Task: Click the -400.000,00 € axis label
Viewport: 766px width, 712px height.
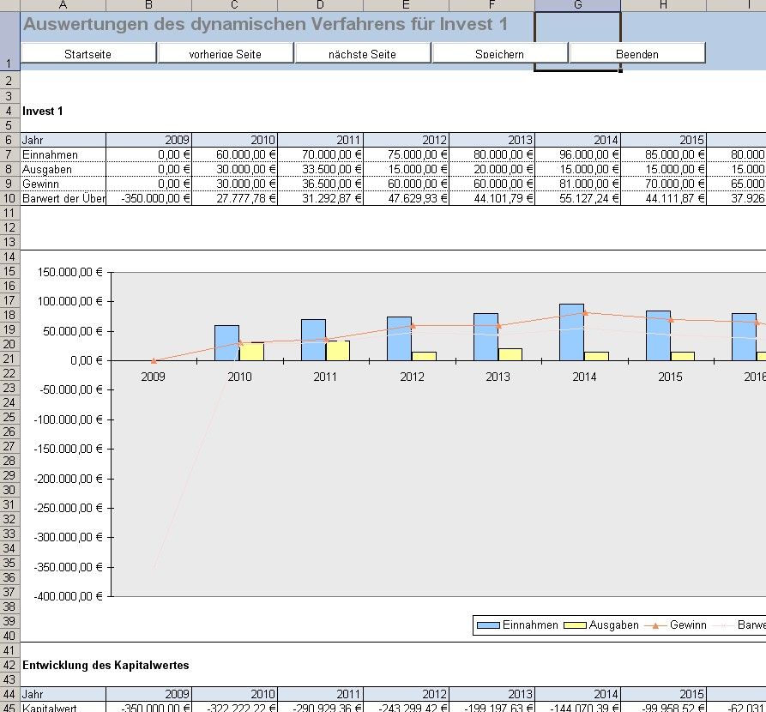Action: click(x=69, y=596)
